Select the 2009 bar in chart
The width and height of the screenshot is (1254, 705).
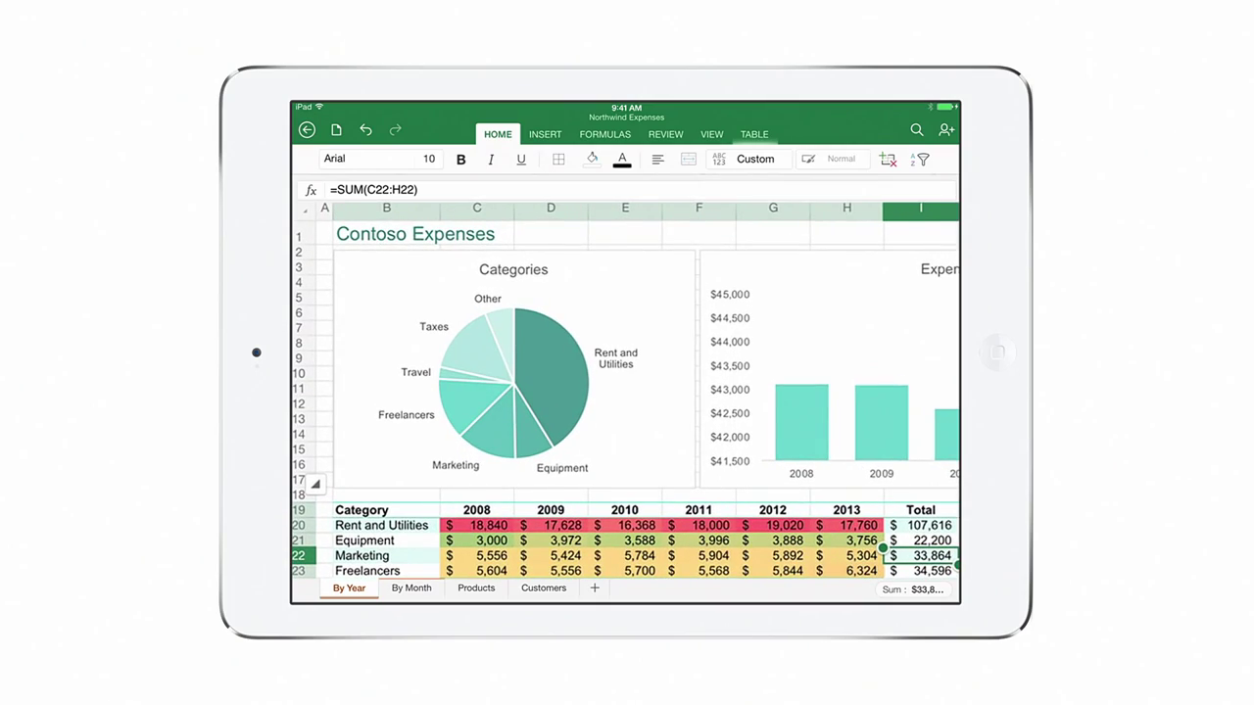point(882,422)
